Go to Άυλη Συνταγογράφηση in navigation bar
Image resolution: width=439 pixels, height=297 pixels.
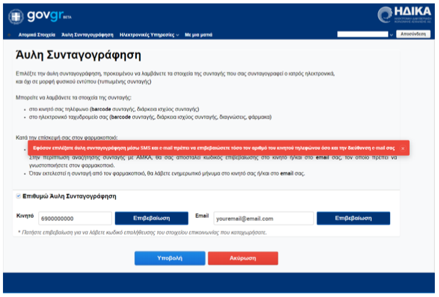pos(87,35)
